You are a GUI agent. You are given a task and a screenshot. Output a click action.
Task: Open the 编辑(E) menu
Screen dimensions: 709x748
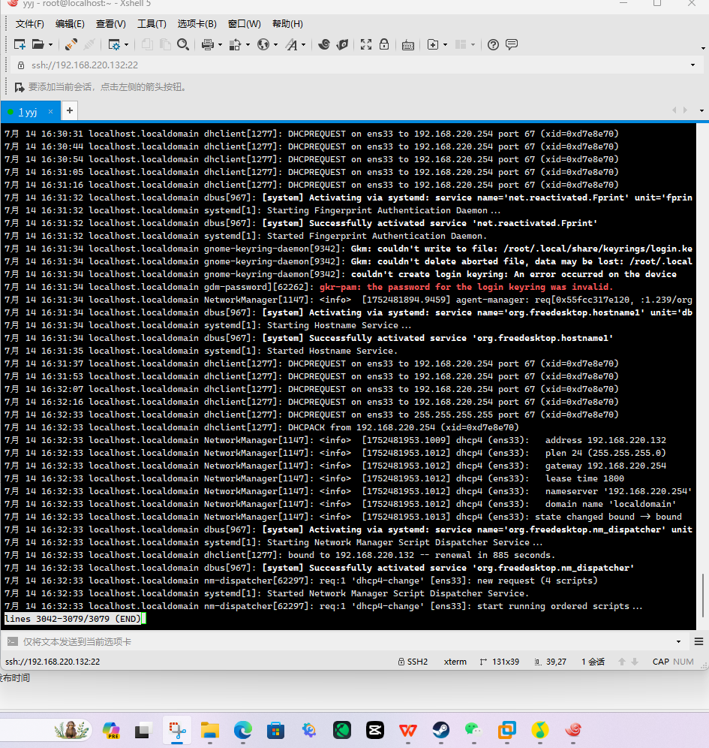coord(70,24)
